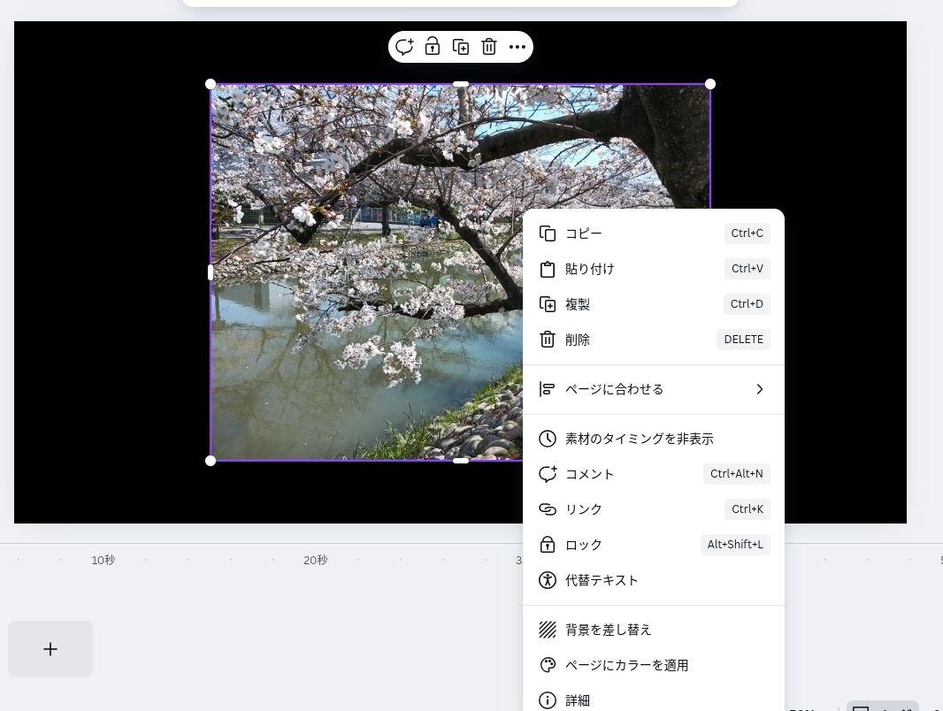Click the plus add page button

pos(50,649)
